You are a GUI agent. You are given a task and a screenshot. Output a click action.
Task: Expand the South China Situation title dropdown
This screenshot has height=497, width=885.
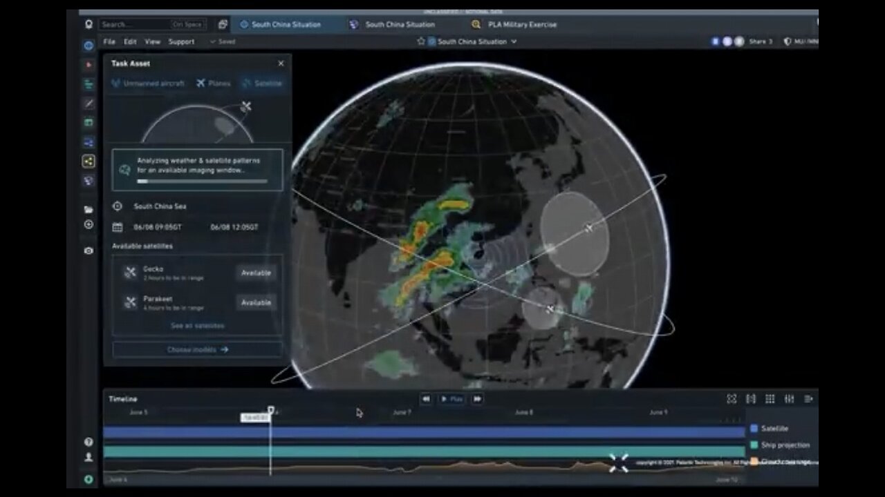(x=514, y=41)
